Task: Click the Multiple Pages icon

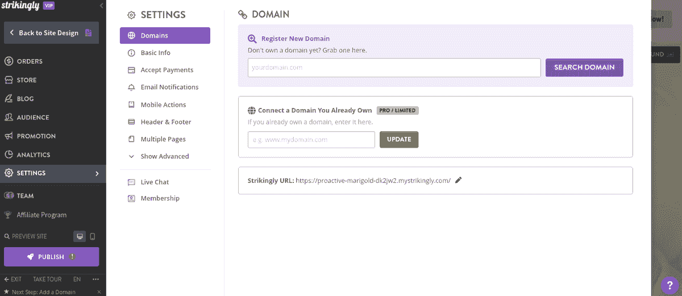Action: click(131, 139)
